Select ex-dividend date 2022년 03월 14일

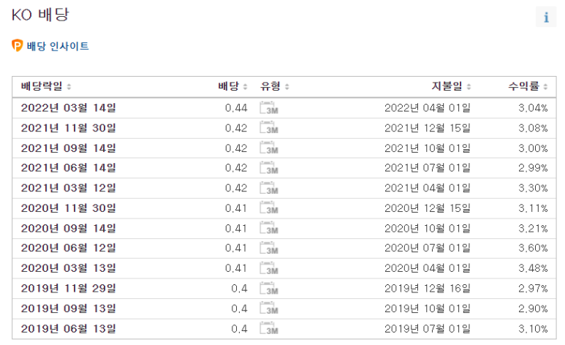(x=69, y=107)
